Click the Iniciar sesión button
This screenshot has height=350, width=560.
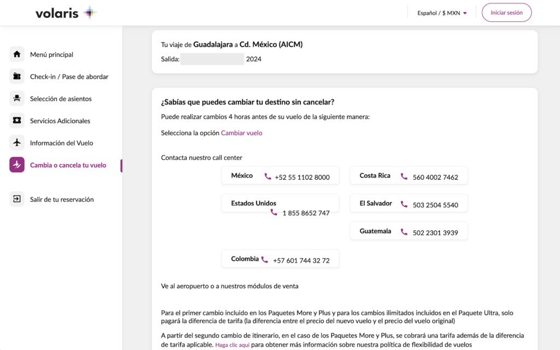(x=506, y=13)
